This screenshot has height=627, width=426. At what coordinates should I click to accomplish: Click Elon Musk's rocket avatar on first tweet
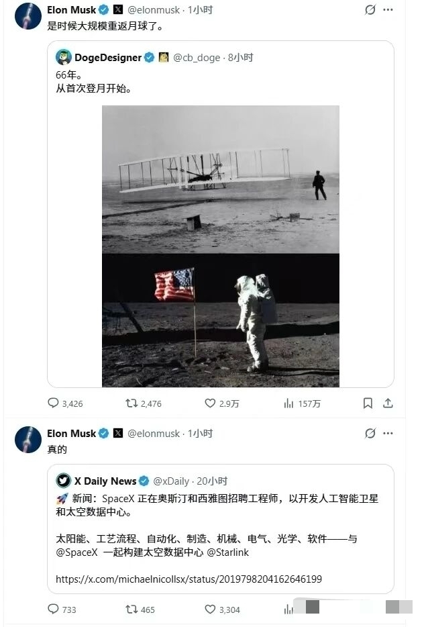pyautogui.click(x=28, y=16)
